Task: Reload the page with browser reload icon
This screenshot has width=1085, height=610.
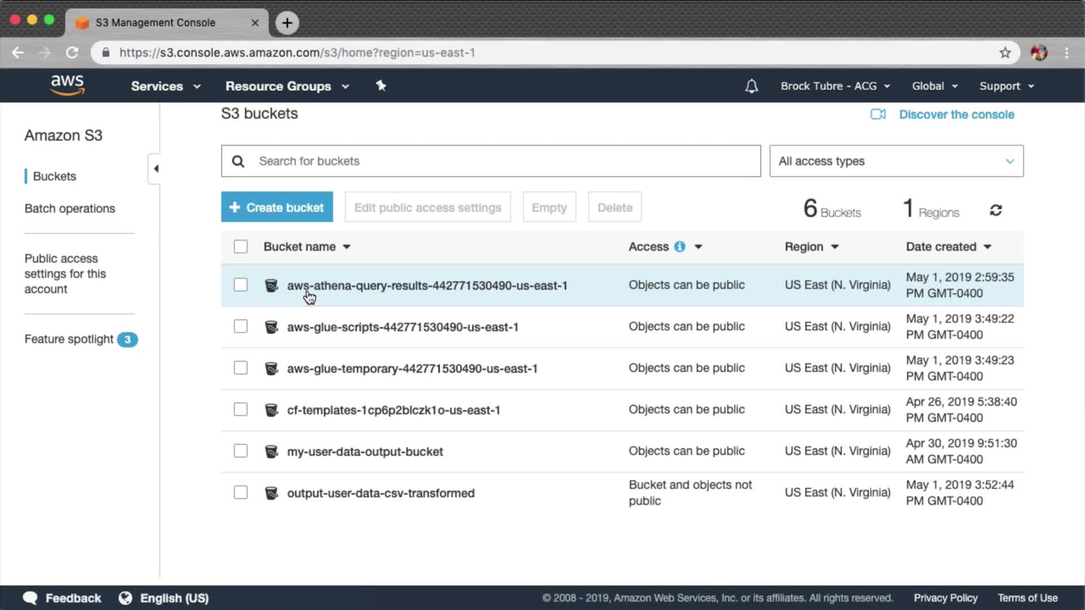Action: [72, 53]
